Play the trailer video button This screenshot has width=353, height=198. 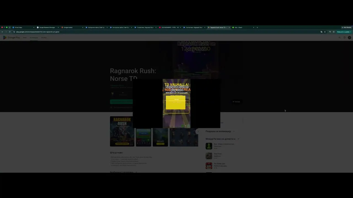click(x=236, y=102)
